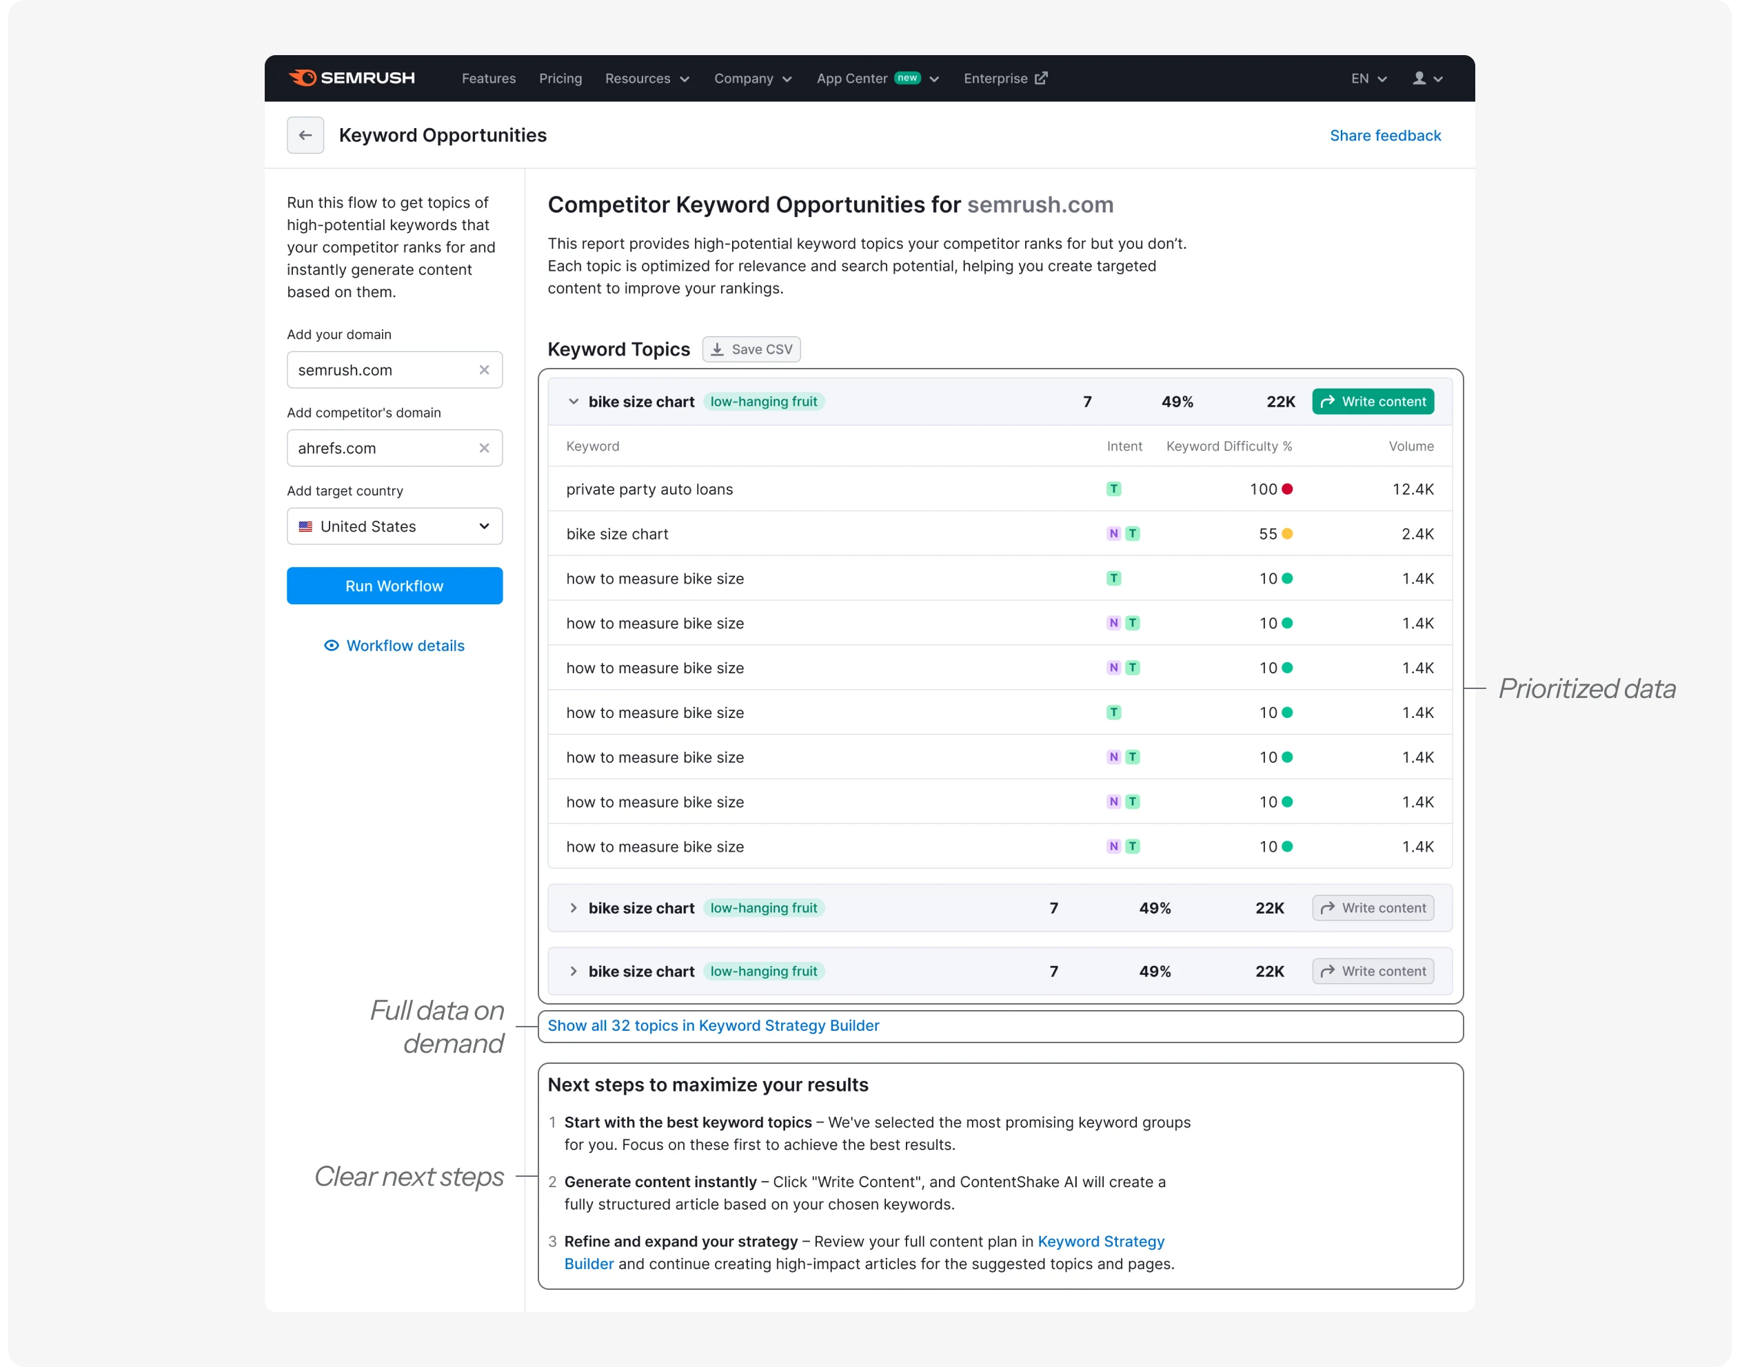Click Write content on the second topic

pos(1373,907)
